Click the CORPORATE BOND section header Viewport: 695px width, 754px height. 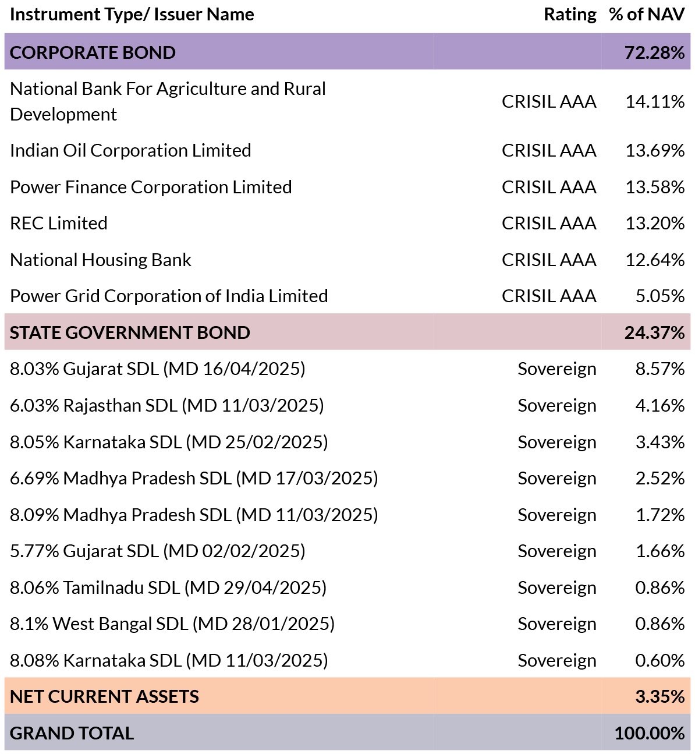(93, 52)
